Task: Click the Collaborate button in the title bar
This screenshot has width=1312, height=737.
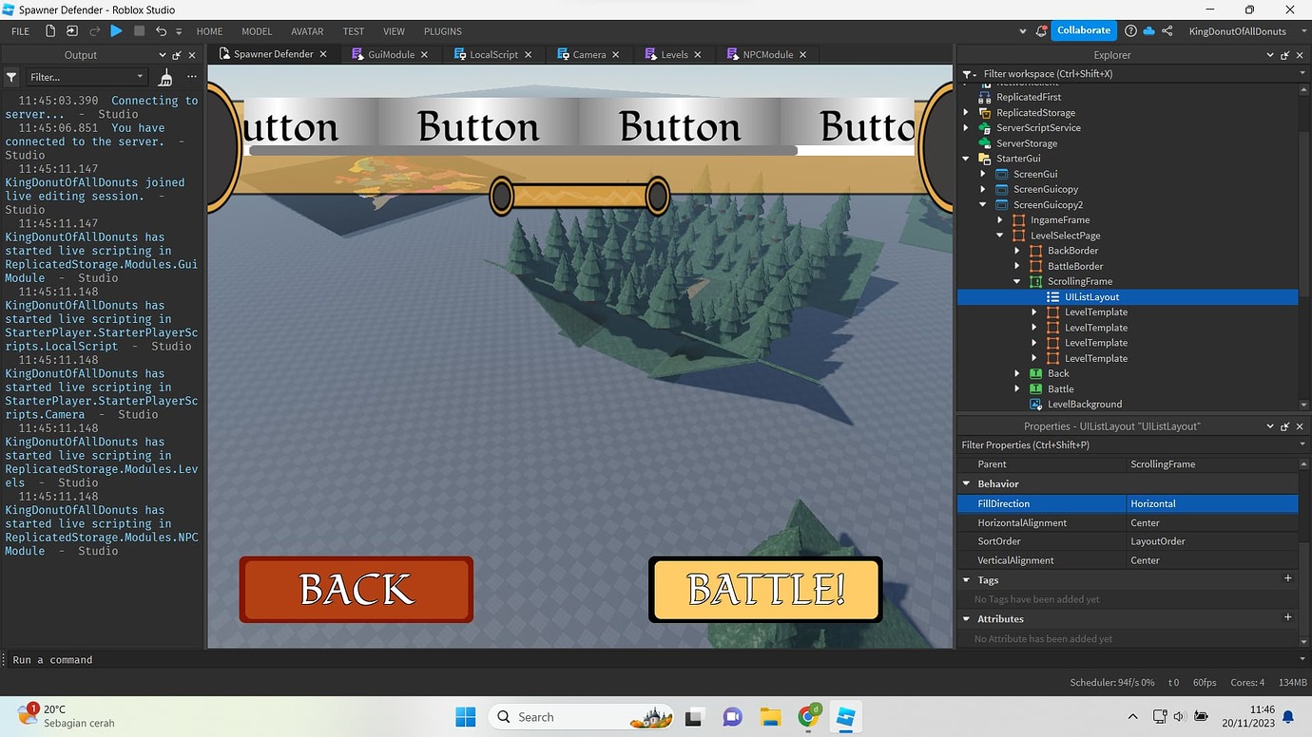Action: point(1083,29)
